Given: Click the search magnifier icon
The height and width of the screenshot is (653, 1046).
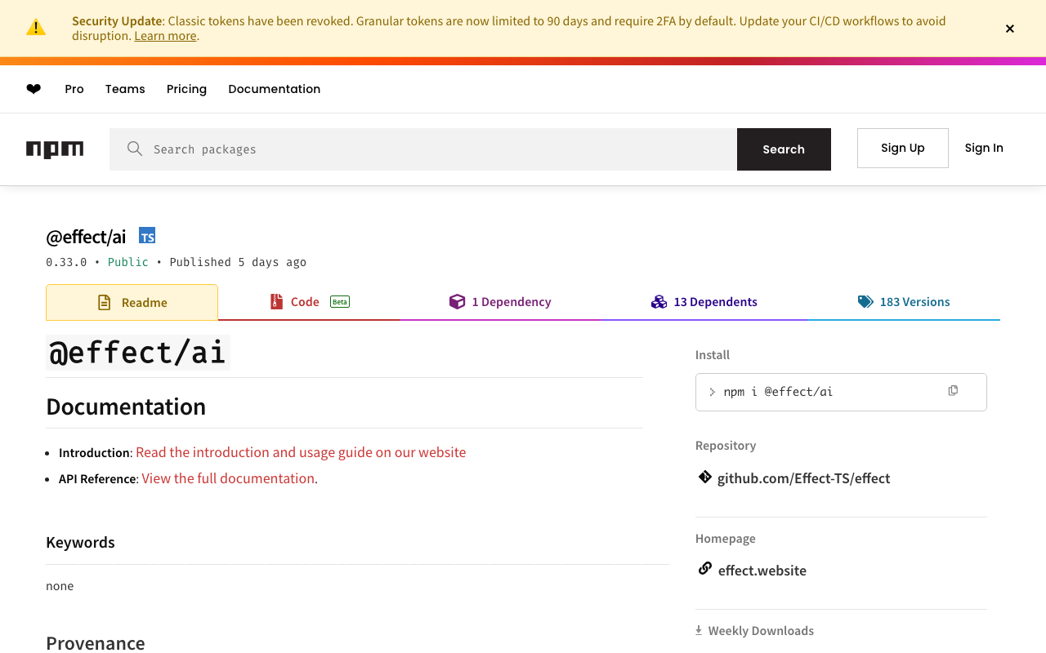Looking at the screenshot, I should pyautogui.click(x=135, y=149).
